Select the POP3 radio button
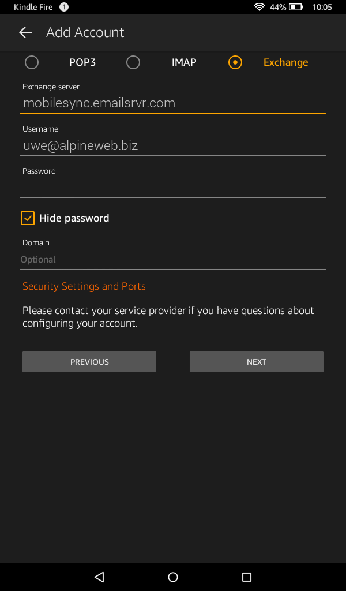The image size is (346, 591). pyautogui.click(x=32, y=62)
